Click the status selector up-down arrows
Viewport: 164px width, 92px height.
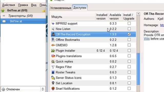tap(43, 89)
